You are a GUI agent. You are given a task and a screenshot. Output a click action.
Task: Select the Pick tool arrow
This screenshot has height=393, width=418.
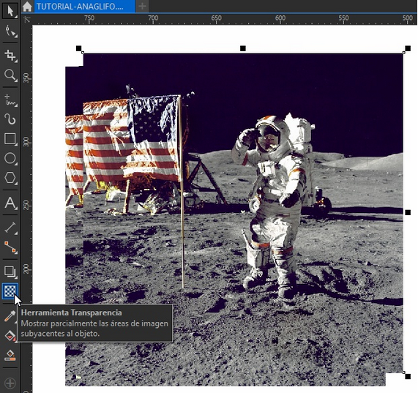tap(10, 11)
